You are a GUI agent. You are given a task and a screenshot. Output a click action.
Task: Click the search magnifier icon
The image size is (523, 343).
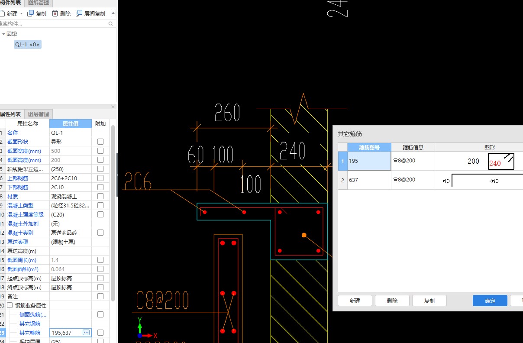click(111, 24)
